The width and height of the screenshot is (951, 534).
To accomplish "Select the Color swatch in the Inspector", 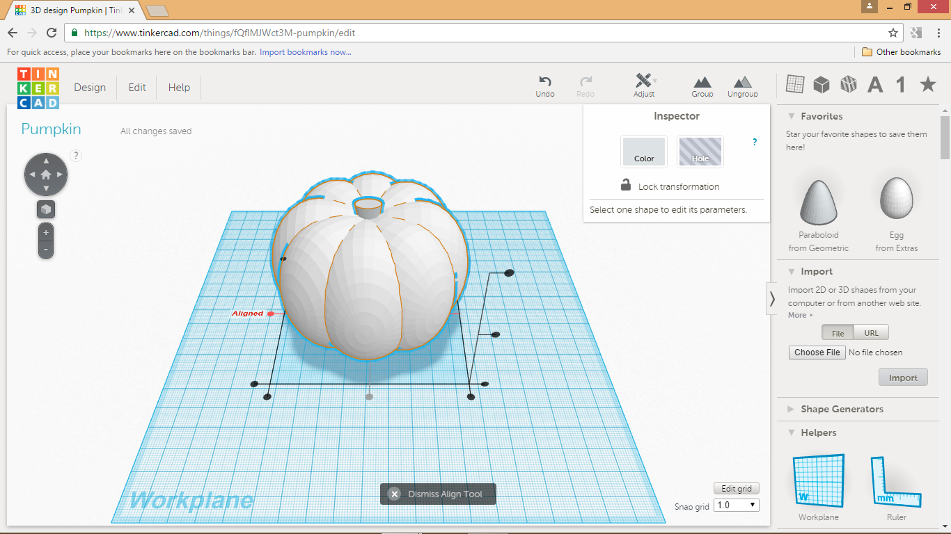I will [643, 151].
